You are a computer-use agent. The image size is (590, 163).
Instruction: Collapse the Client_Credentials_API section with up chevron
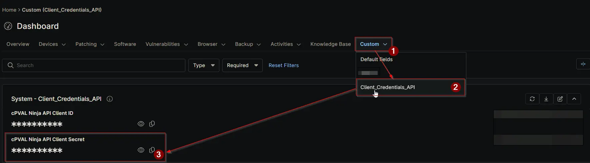click(574, 99)
